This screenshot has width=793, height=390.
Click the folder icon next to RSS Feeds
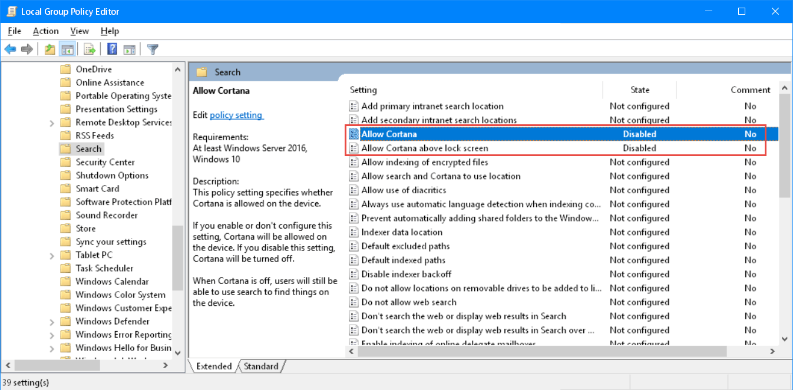pyautogui.click(x=65, y=135)
